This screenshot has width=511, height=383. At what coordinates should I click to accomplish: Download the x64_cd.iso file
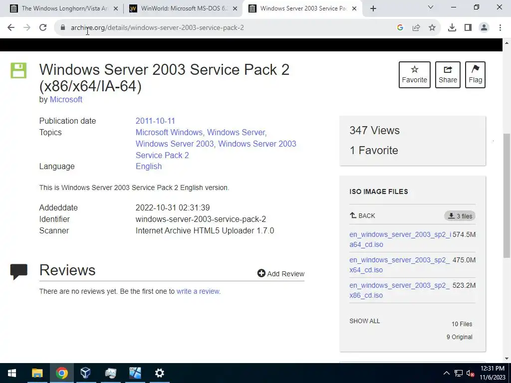pyautogui.click(x=400, y=265)
